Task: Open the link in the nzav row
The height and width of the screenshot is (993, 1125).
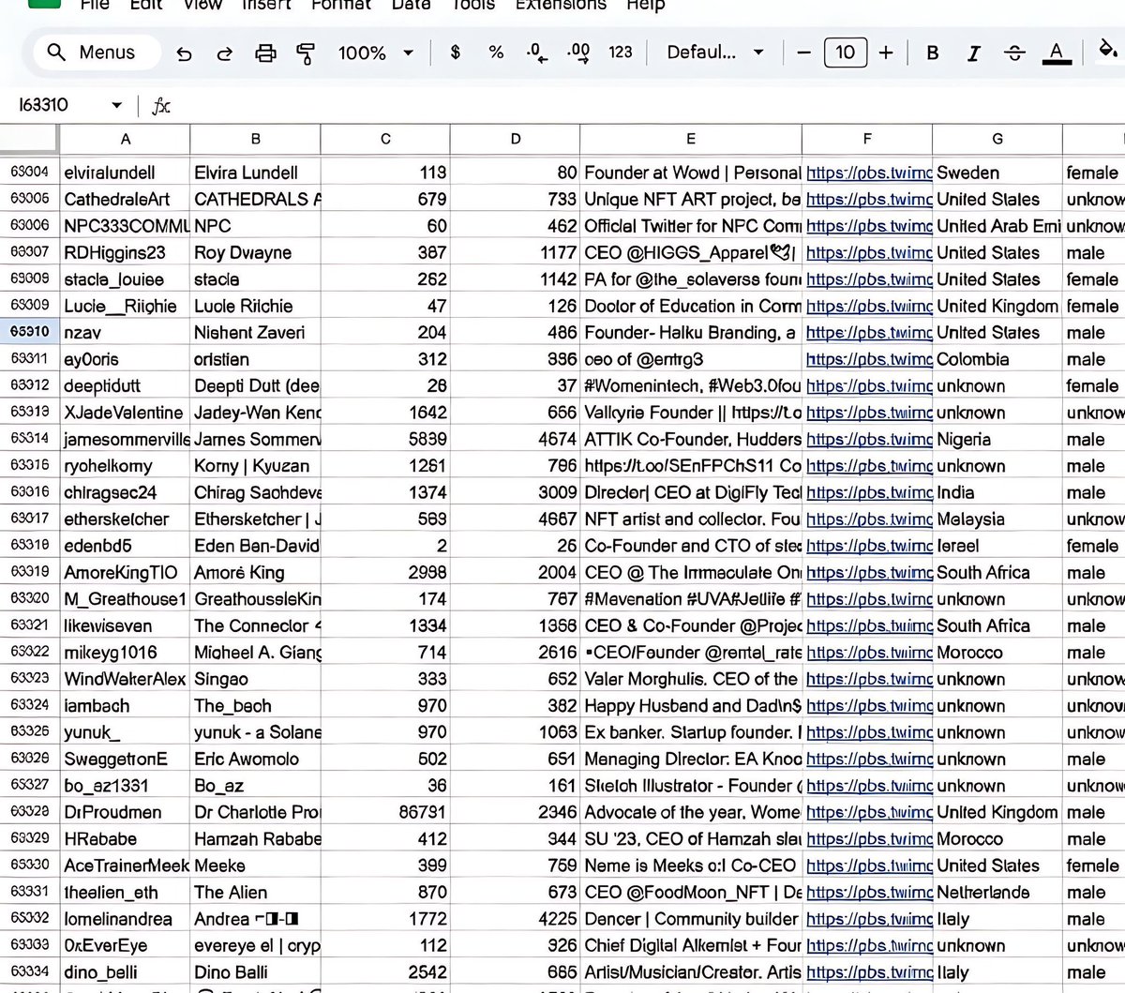Action: click(x=869, y=332)
